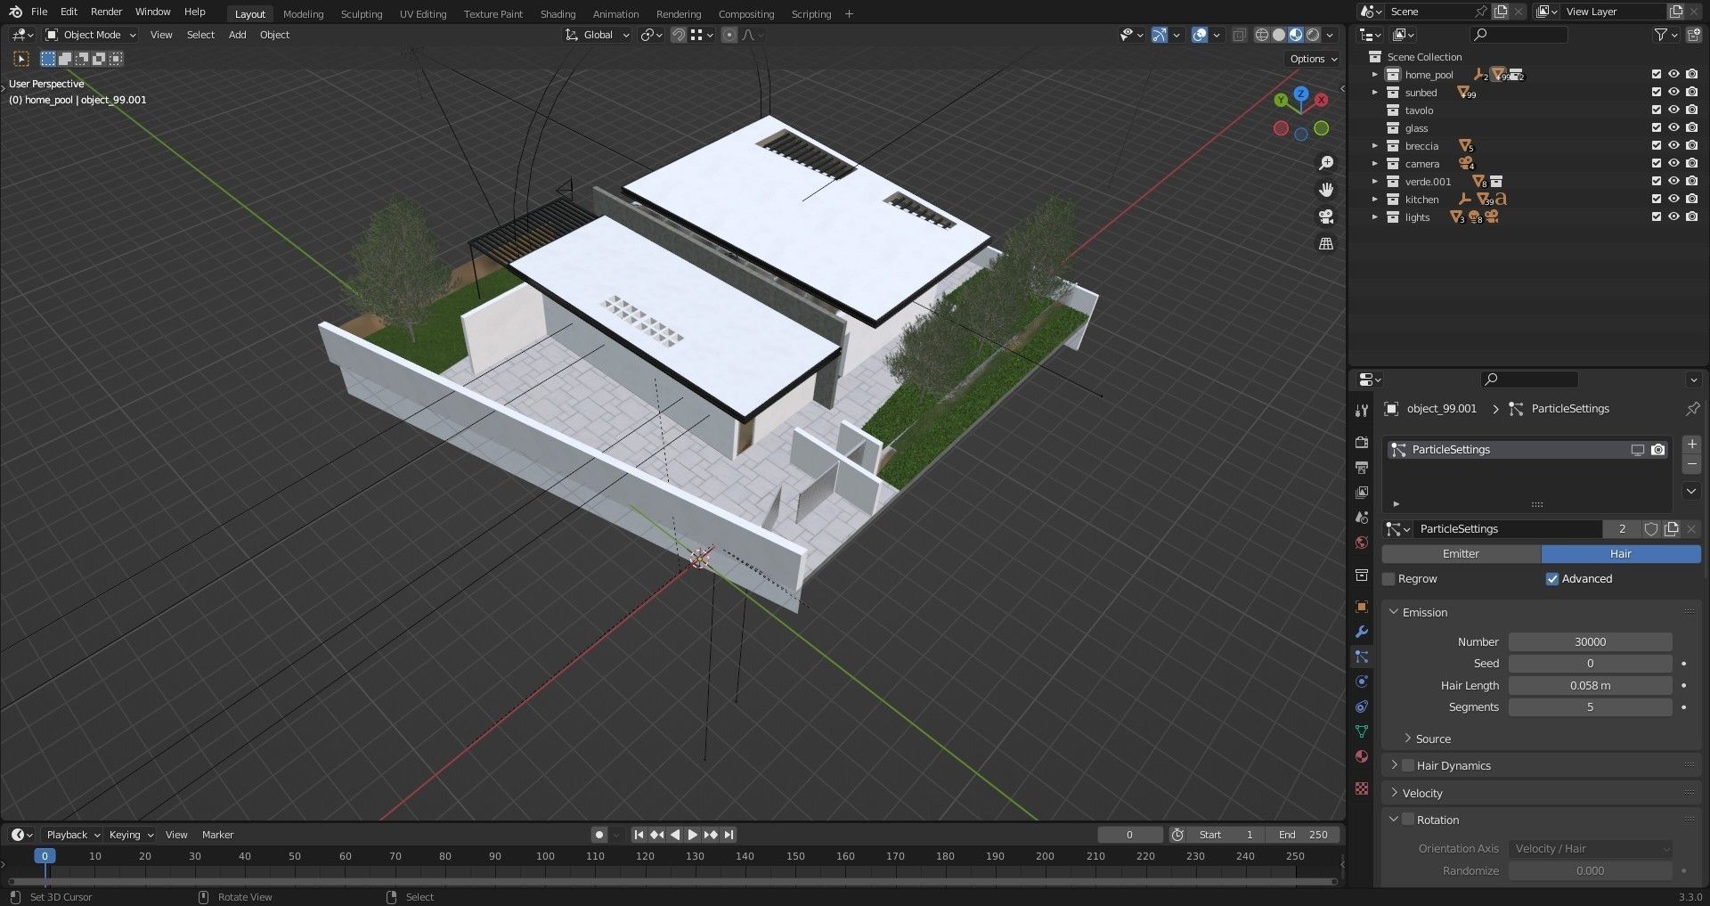1710x906 pixels.
Task: Open the Physics properties tab
Action: point(1362,682)
